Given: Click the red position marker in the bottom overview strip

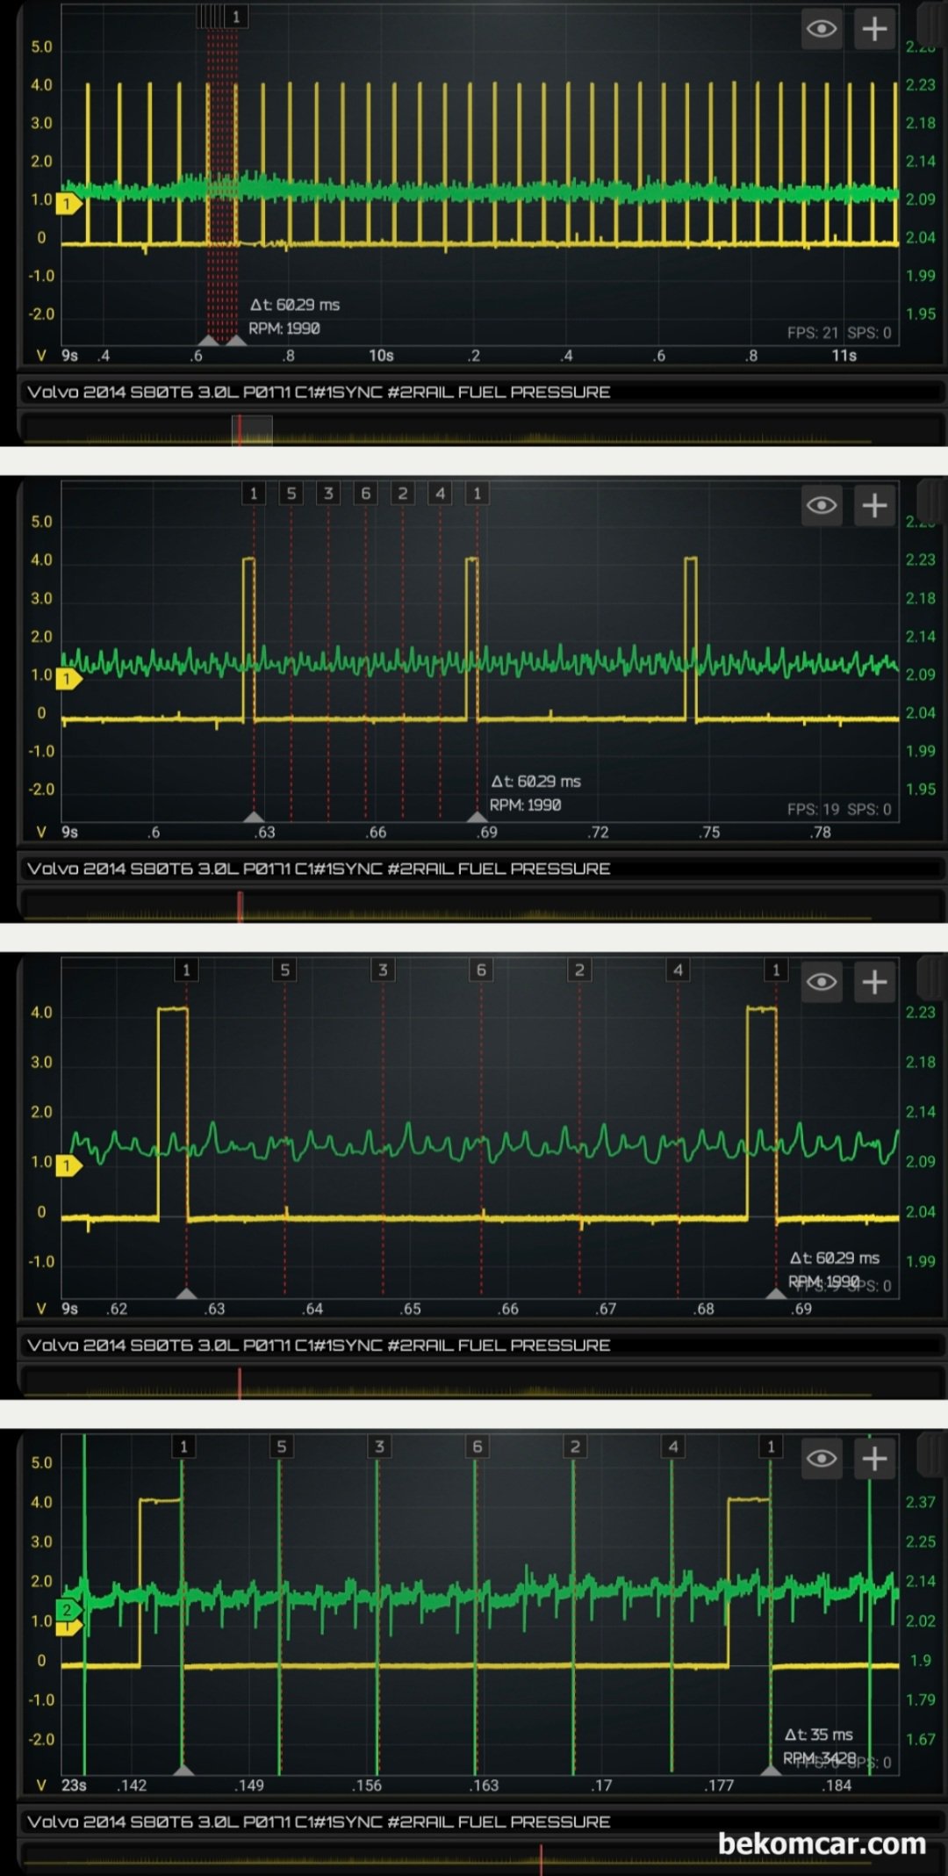Looking at the screenshot, I should tap(541, 1859).
